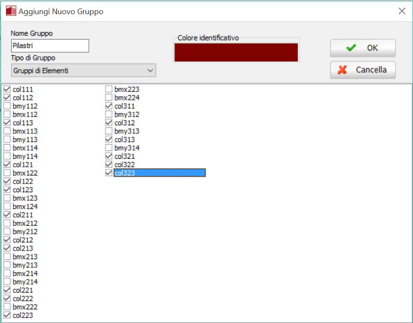This screenshot has height=323, width=413.
Task: Check the bmx113 checkbox
Action: 7,131
